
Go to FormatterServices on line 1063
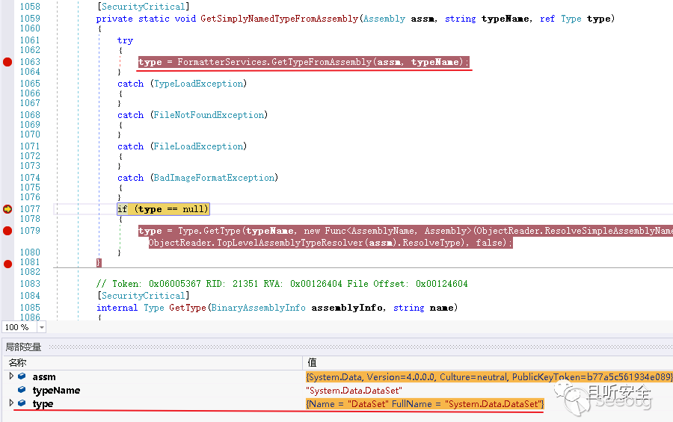click(x=221, y=62)
